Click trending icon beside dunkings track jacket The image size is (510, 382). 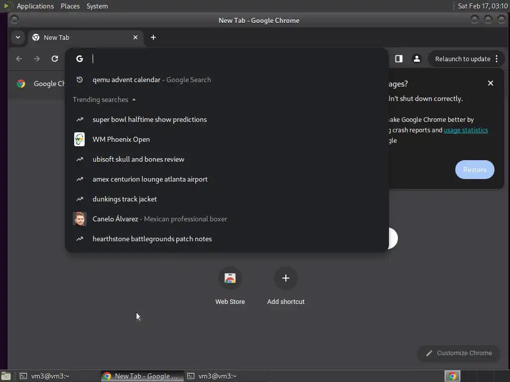[80, 199]
